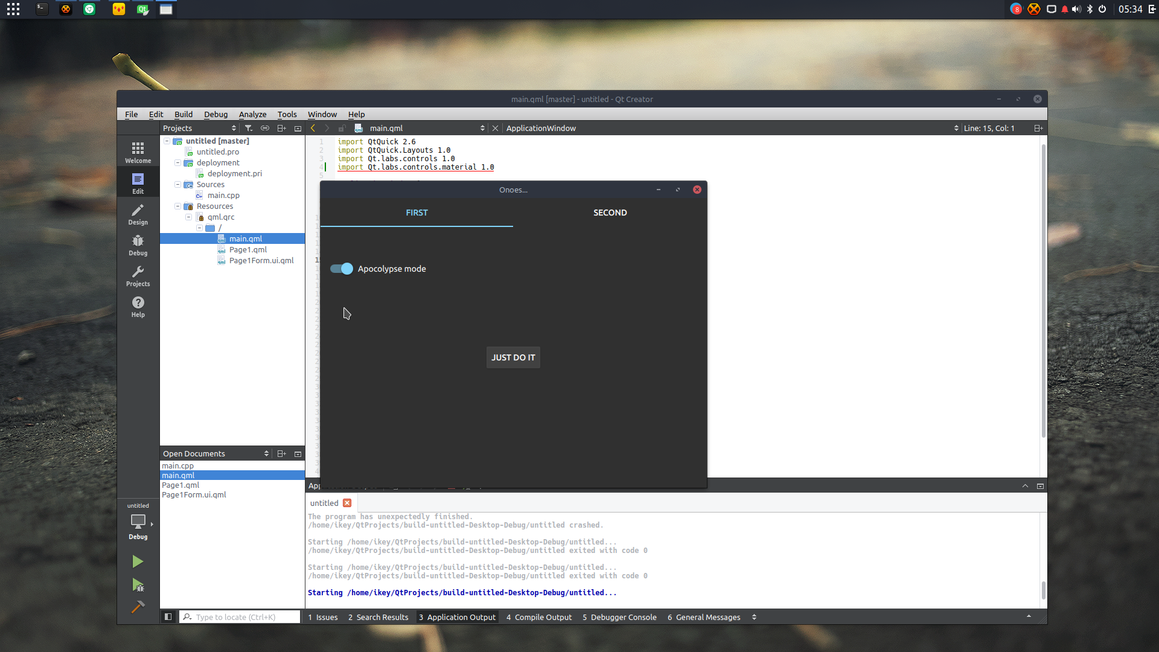Switch to SECOND tab in Onoes window
Viewport: 1159px width, 652px height.
[610, 213]
